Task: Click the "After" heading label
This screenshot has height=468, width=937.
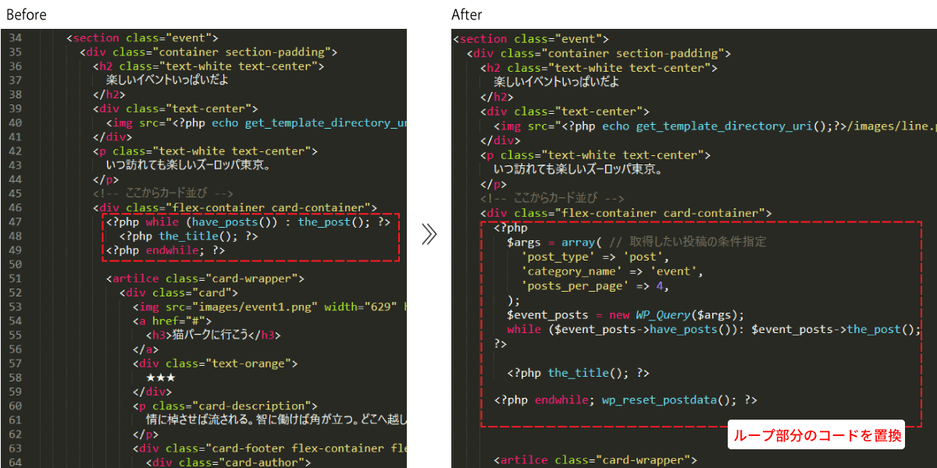Action: click(467, 15)
